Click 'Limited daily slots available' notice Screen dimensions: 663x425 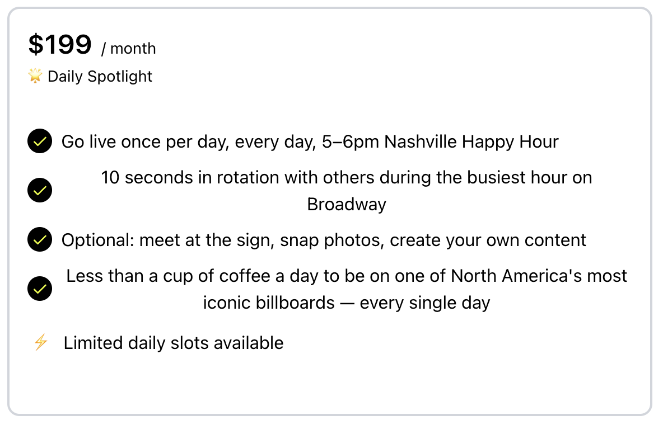click(174, 342)
